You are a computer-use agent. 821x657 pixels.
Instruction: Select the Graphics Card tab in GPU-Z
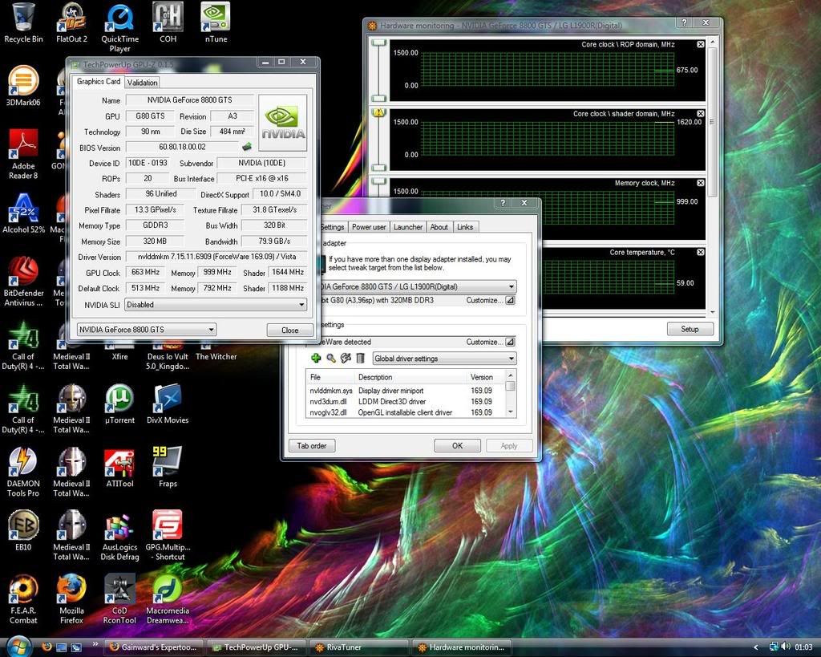[99, 82]
